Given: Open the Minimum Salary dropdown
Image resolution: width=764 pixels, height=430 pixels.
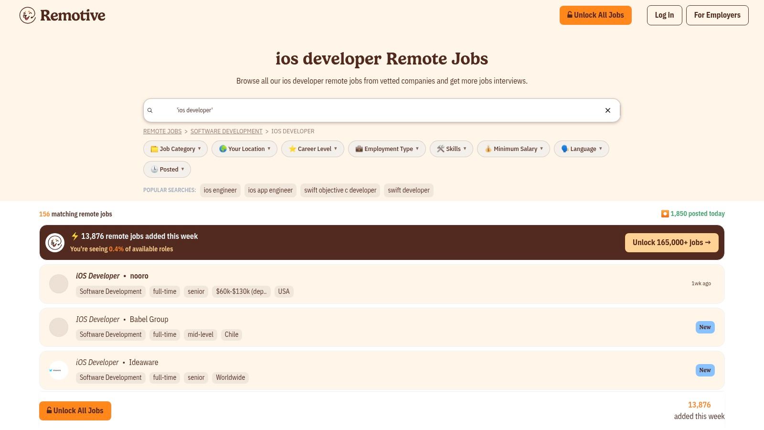Looking at the screenshot, I should coord(513,149).
